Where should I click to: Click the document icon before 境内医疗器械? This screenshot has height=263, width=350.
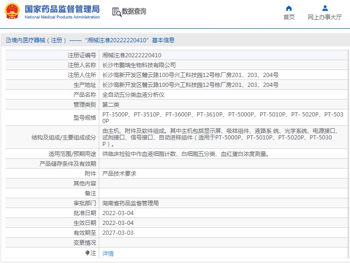(8, 40)
